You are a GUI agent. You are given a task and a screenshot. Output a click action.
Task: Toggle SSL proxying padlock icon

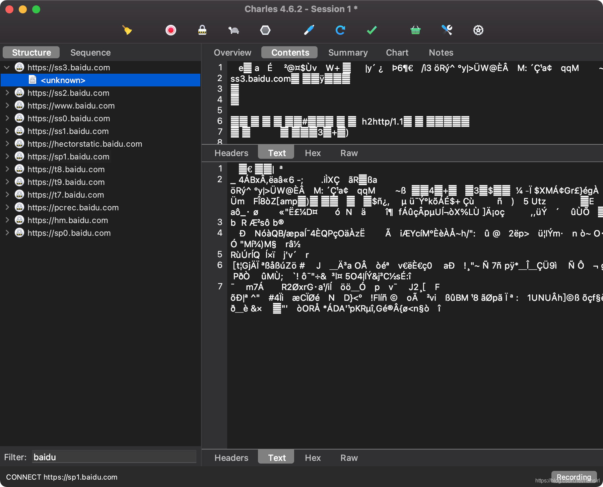click(x=202, y=30)
